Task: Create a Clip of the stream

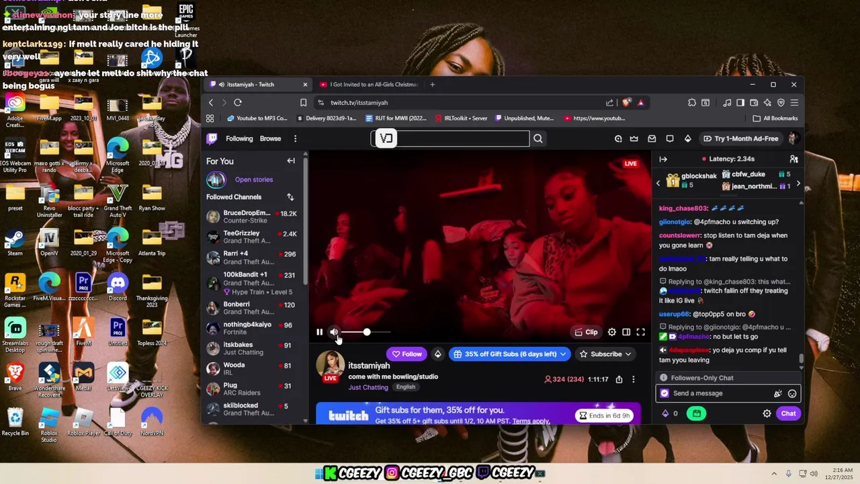Action: [586, 332]
